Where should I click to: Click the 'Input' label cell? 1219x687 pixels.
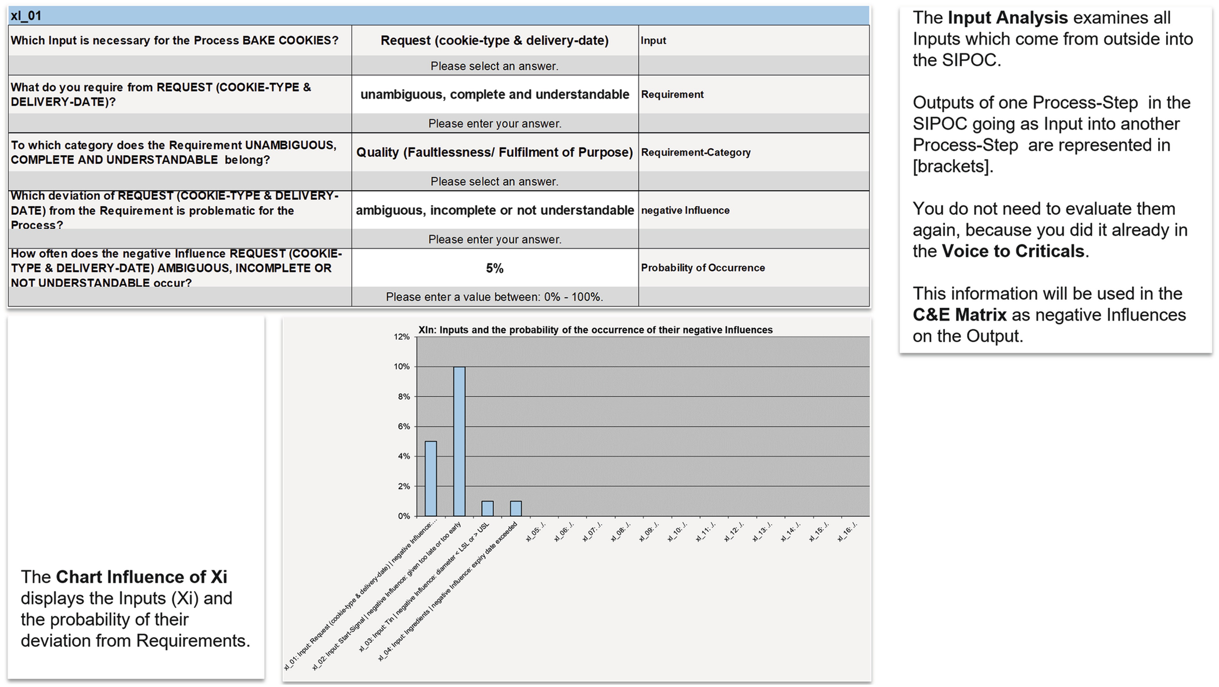(754, 41)
